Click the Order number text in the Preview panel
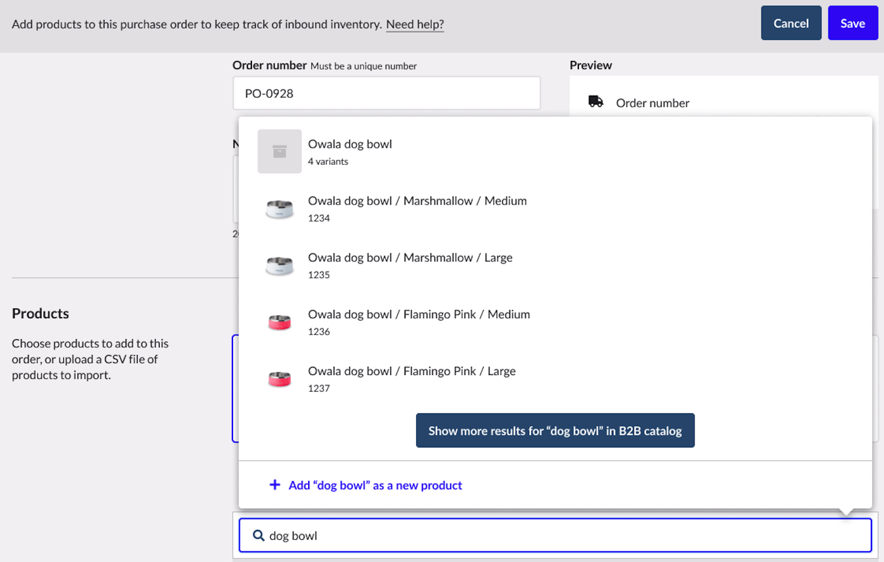The height and width of the screenshot is (562, 884). tap(652, 103)
